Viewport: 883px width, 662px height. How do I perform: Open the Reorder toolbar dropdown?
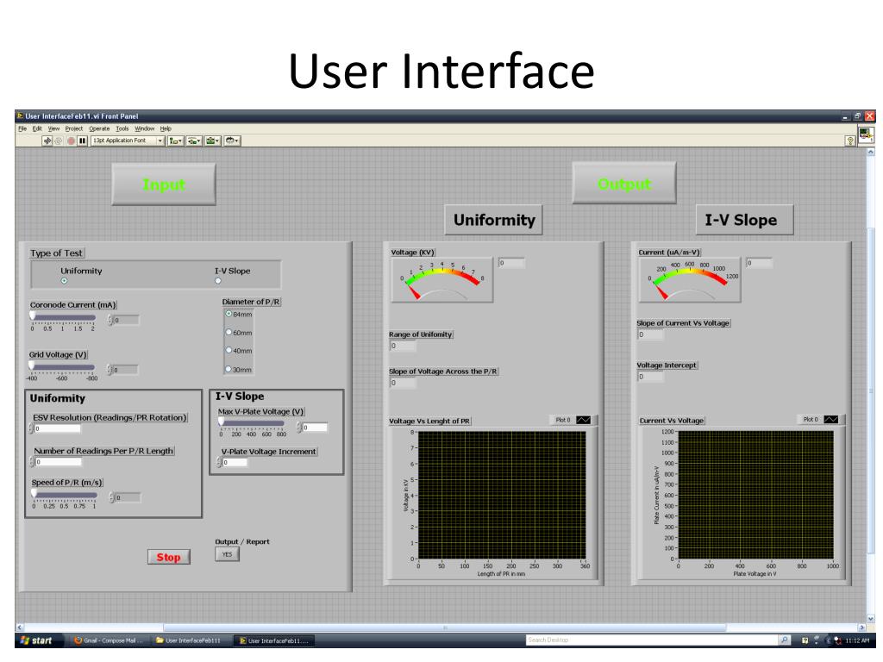[x=232, y=141]
